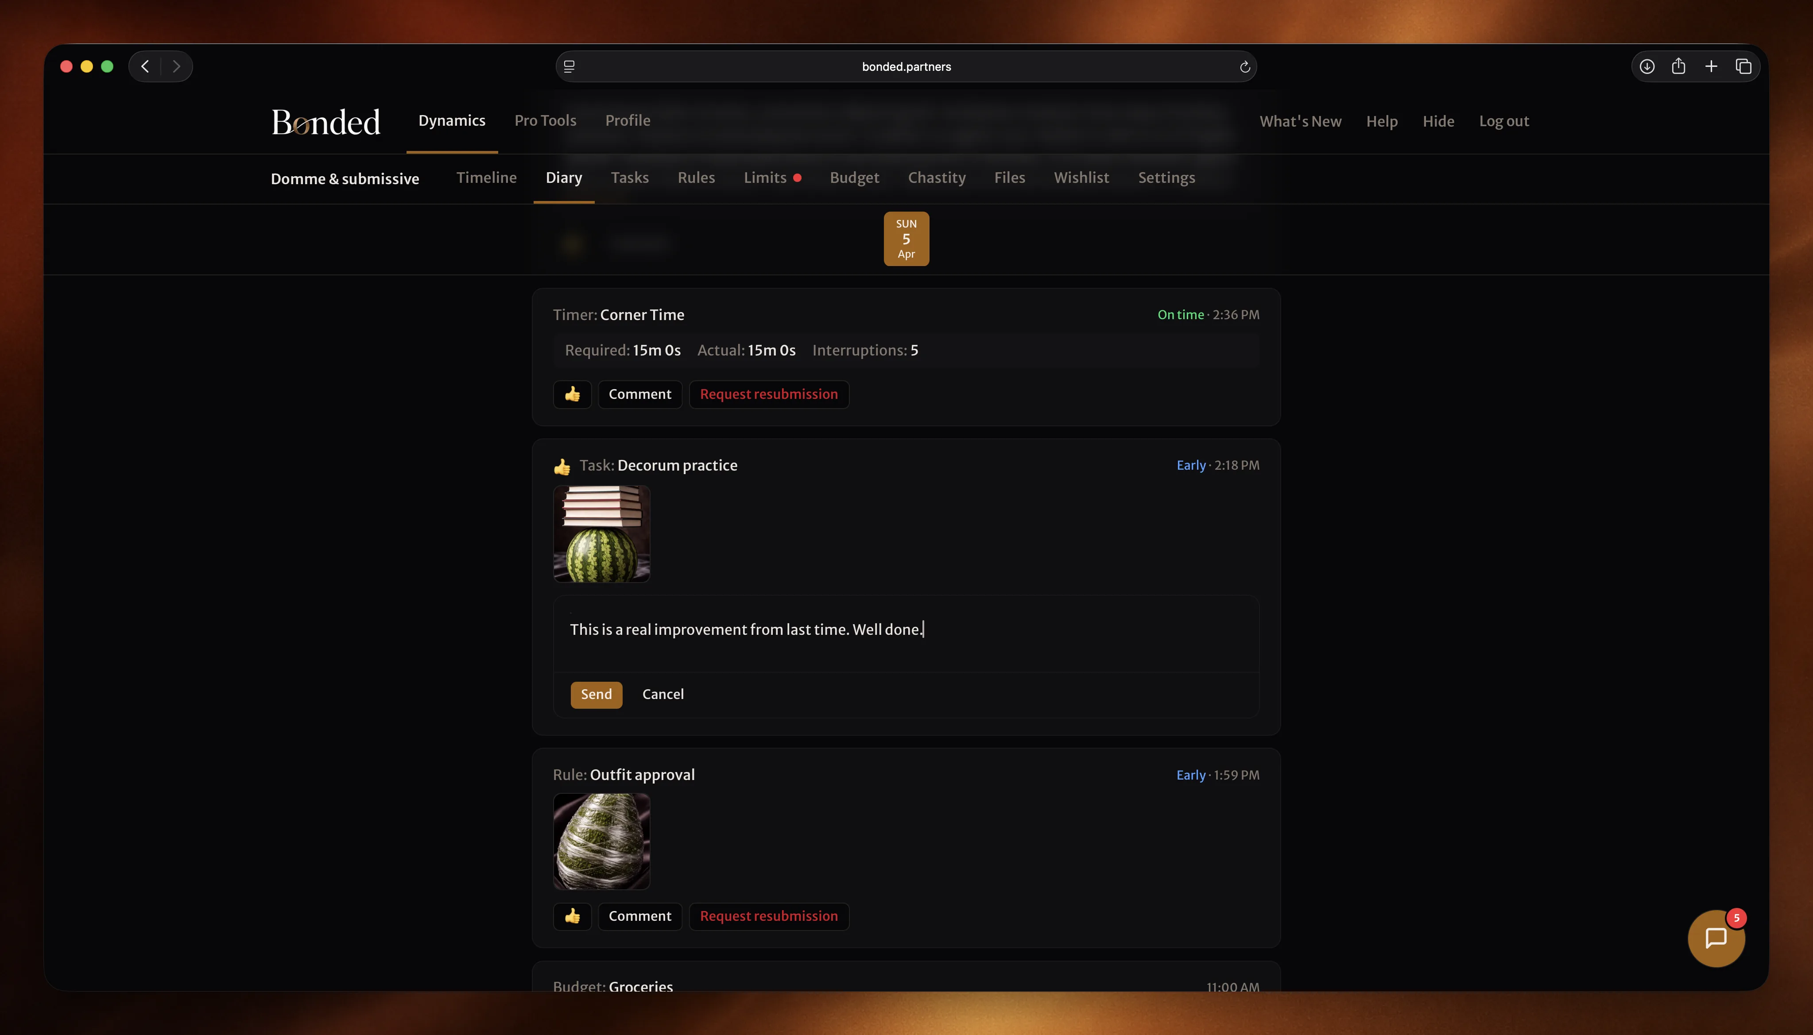Switch to the Dynamics tab

pyautogui.click(x=452, y=120)
